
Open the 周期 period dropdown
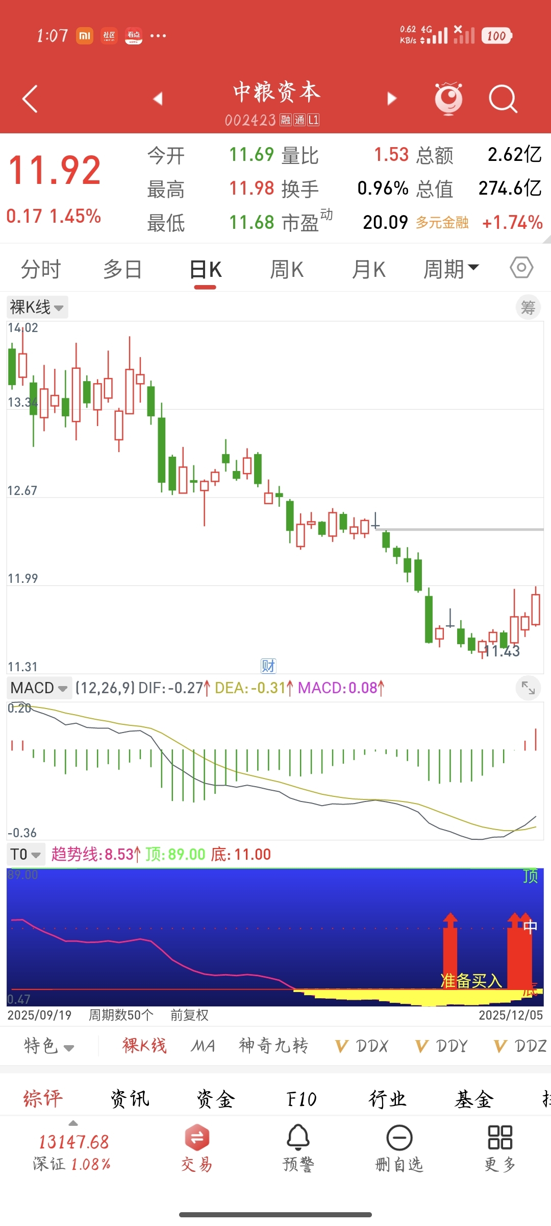pos(451,268)
